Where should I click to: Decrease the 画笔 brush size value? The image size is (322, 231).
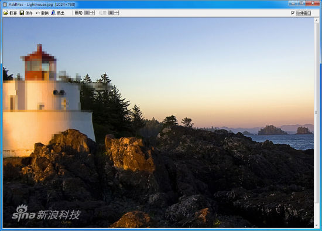[93, 14]
